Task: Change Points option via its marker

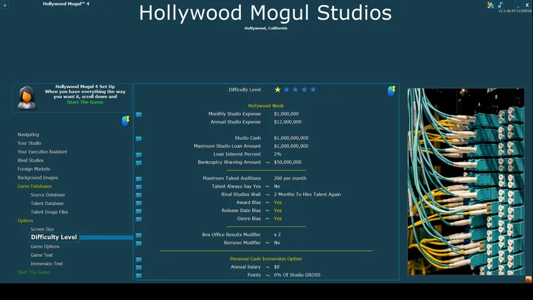Action: click(x=268, y=275)
